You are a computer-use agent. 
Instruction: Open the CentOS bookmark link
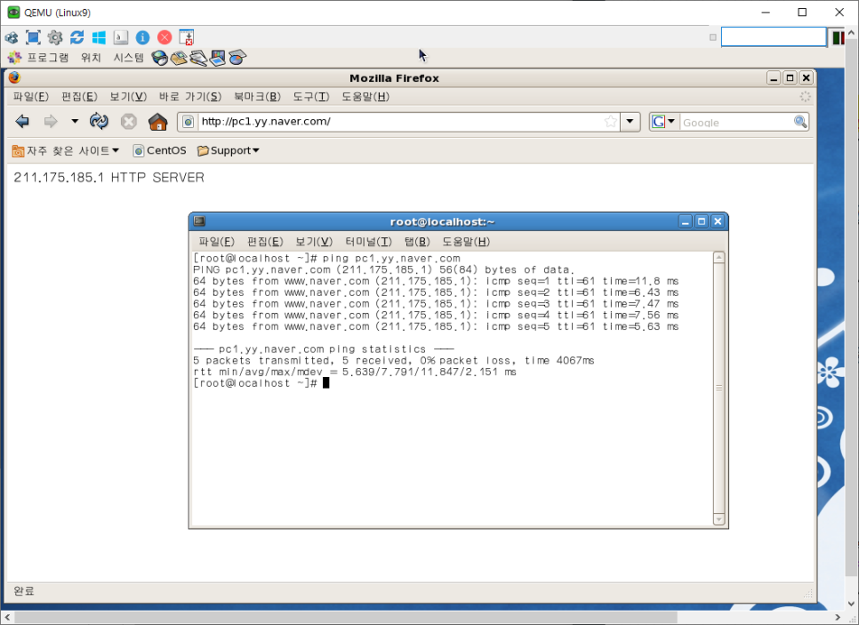[160, 150]
